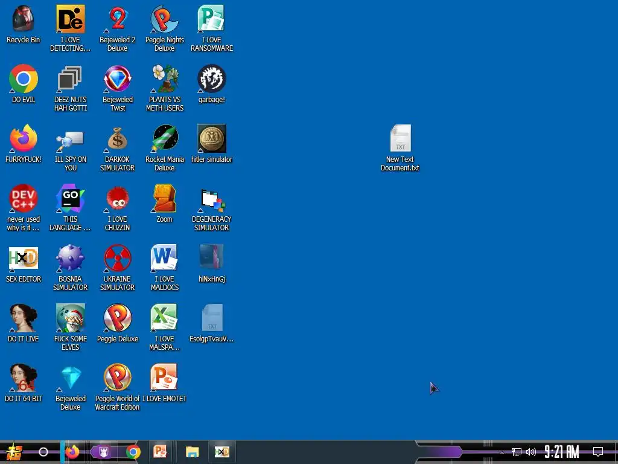This screenshot has height=464, width=618.
Task: Open the purple shield app in taskbar
Action: [103, 452]
